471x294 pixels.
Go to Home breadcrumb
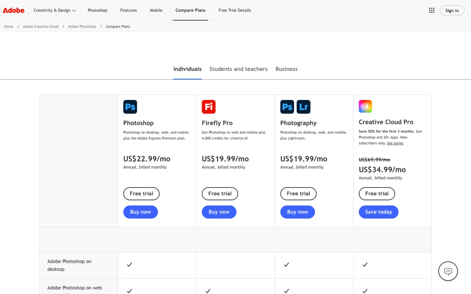click(x=9, y=26)
